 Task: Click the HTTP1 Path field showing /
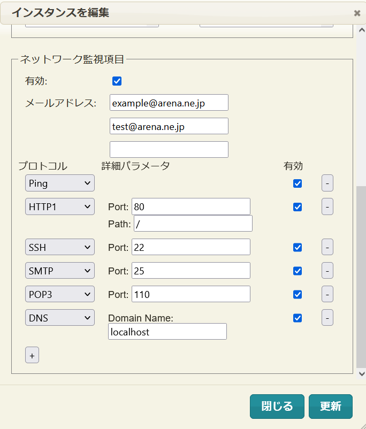(193, 224)
